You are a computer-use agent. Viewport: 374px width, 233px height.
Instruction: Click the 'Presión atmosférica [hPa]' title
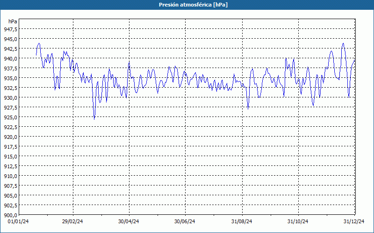coord(193,5)
